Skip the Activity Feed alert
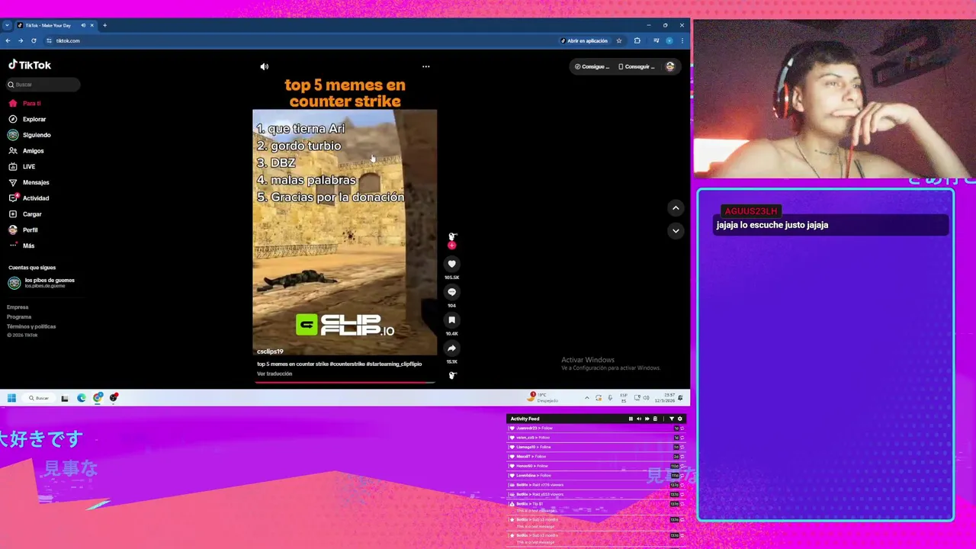The height and width of the screenshot is (549, 976). [x=647, y=419]
